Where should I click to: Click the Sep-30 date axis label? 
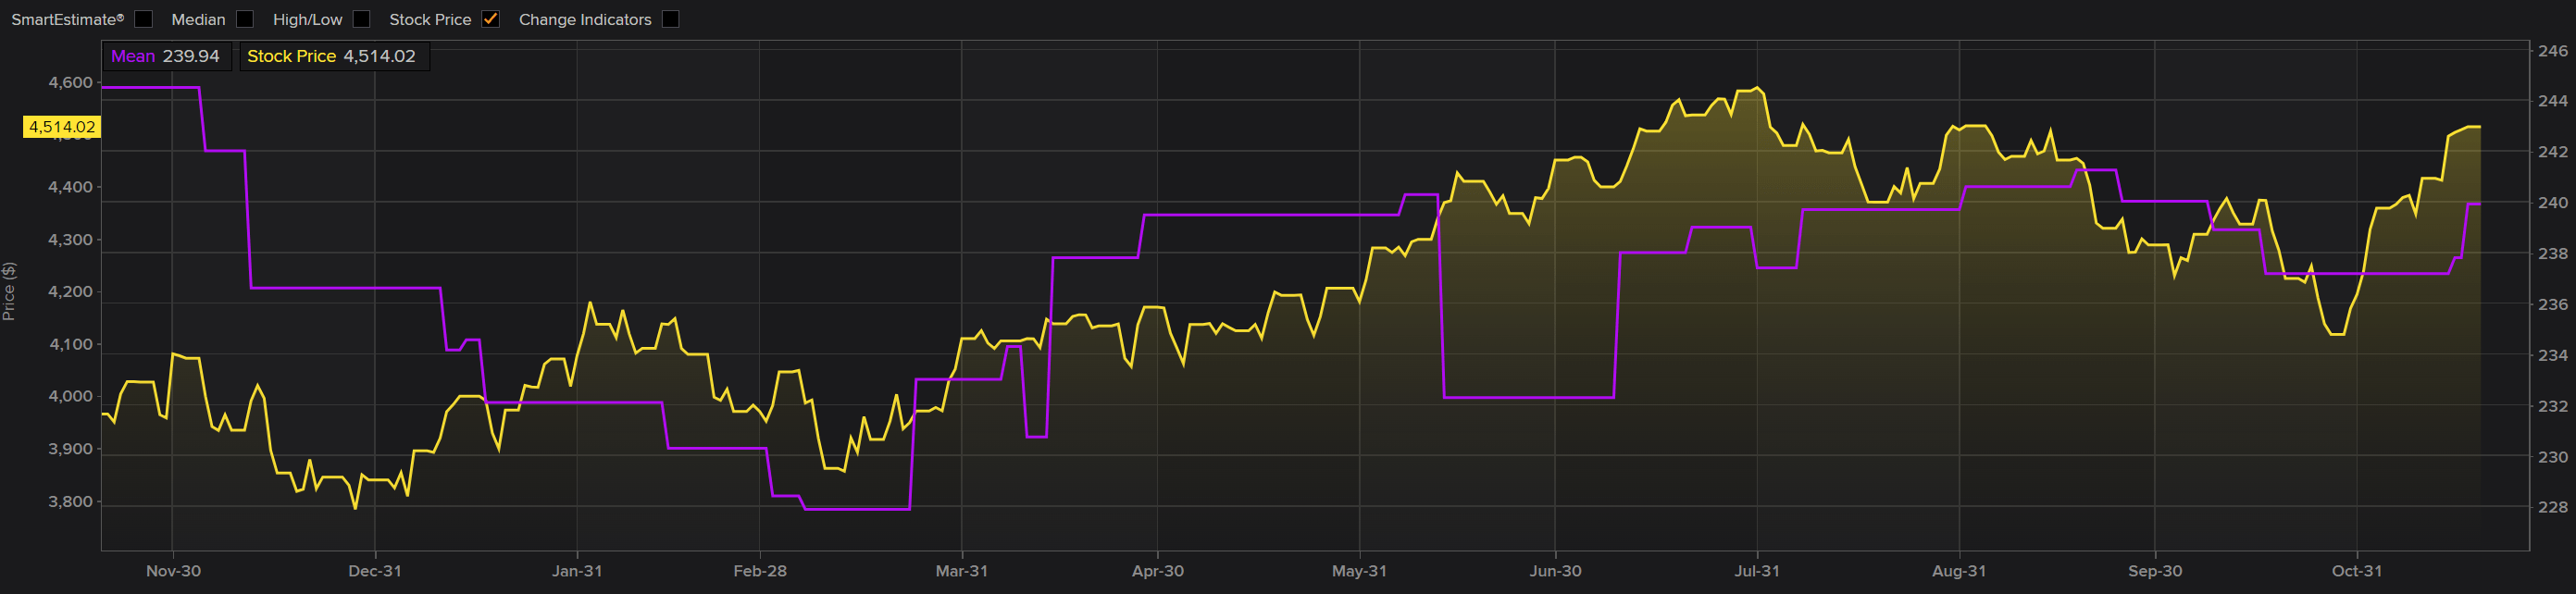coord(2155,571)
